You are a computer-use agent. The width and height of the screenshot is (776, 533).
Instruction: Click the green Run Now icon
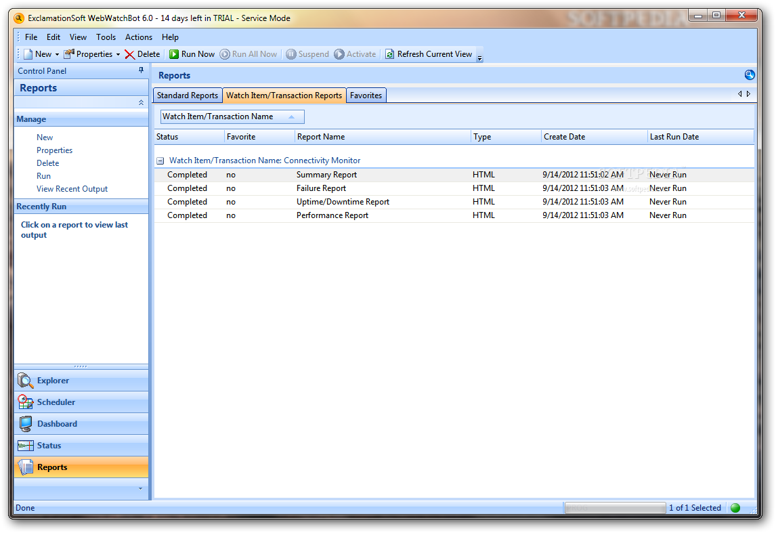click(174, 54)
